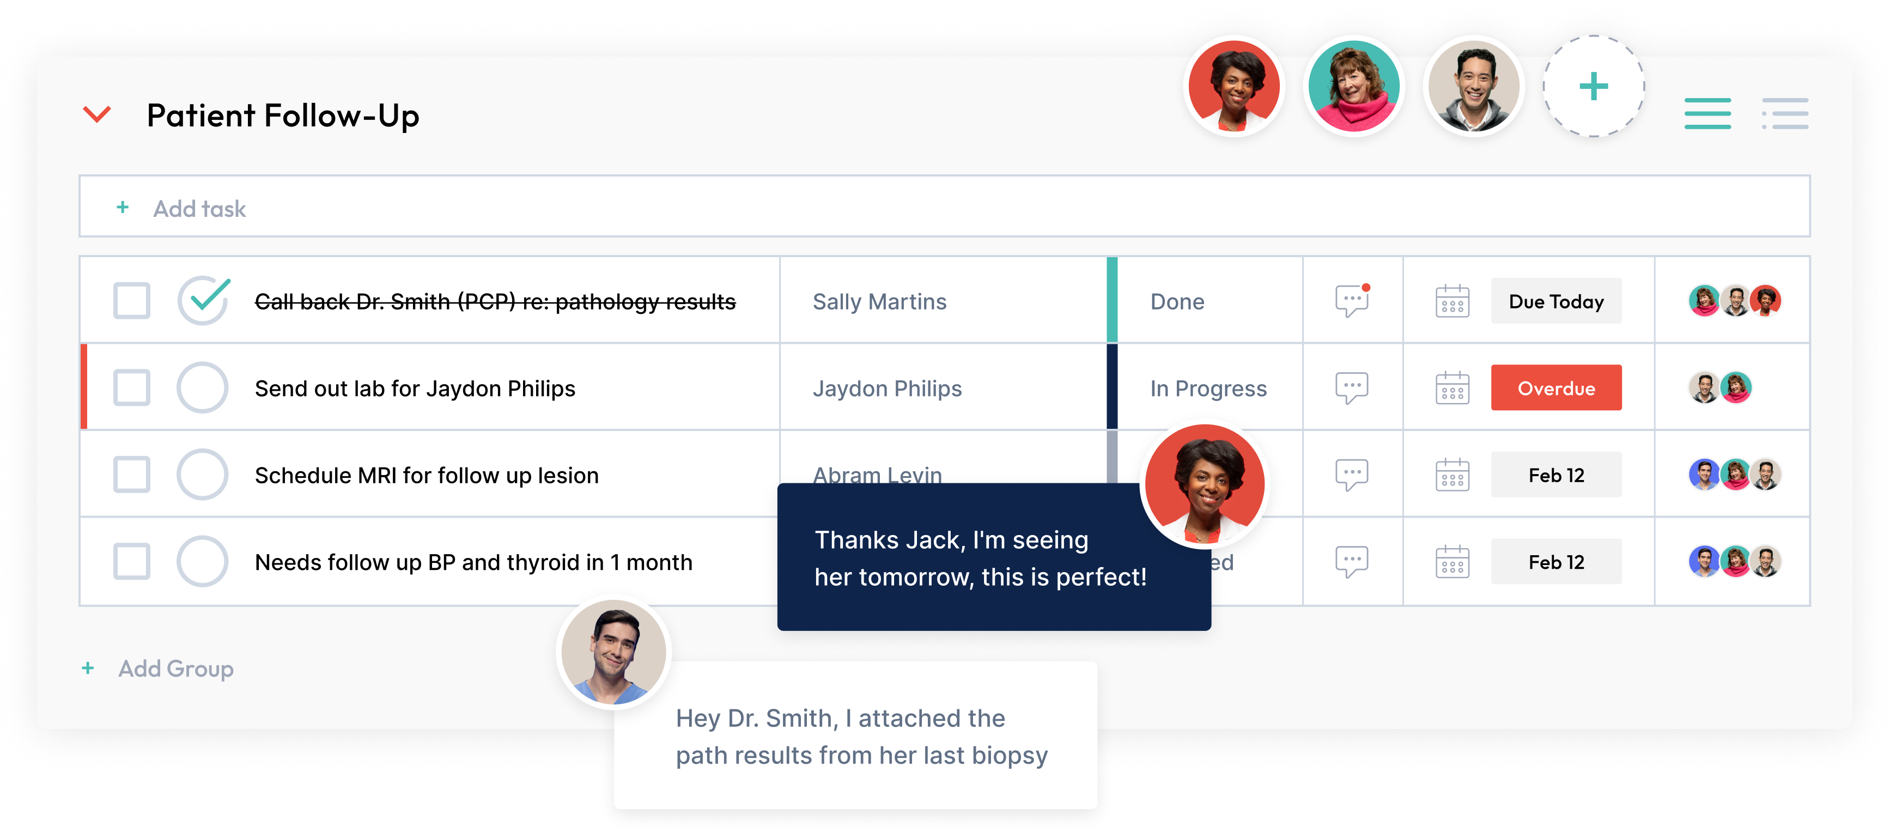Click the chat icon on Schedule MRI row
1890x832 pixels.
(x=1351, y=474)
